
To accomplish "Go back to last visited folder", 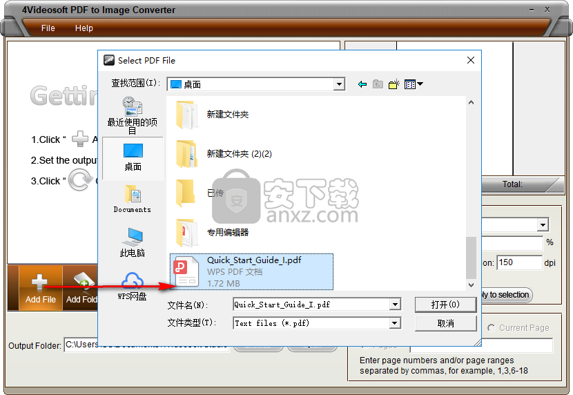I will coord(362,84).
